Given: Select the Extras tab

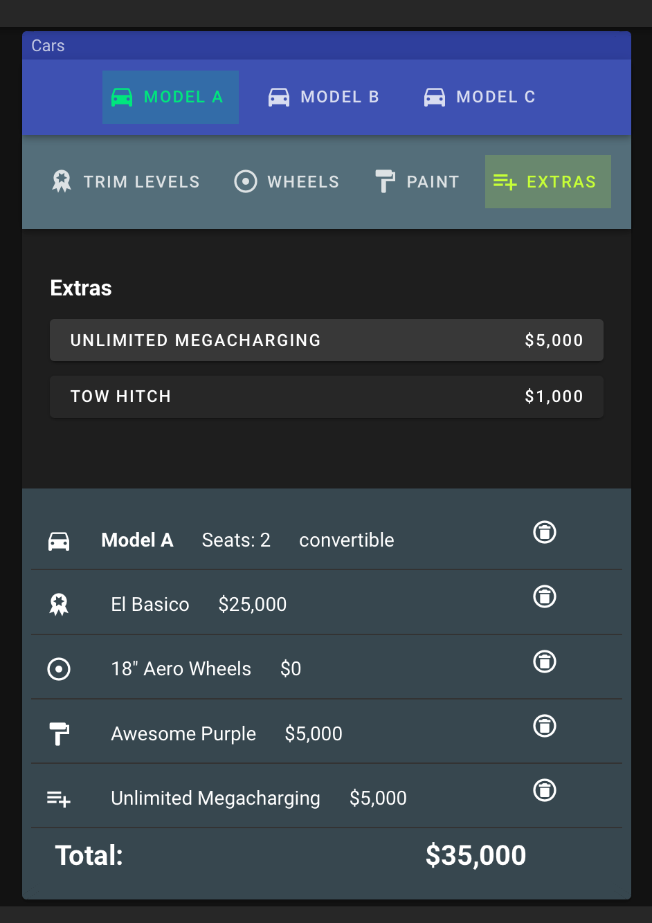Looking at the screenshot, I should click(548, 182).
